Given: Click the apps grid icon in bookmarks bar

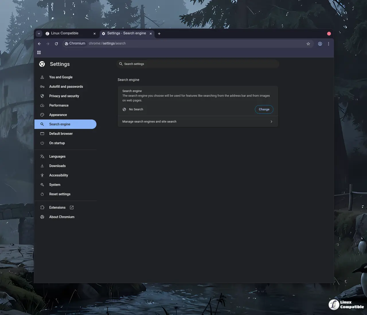Looking at the screenshot, I should click(39, 53).
